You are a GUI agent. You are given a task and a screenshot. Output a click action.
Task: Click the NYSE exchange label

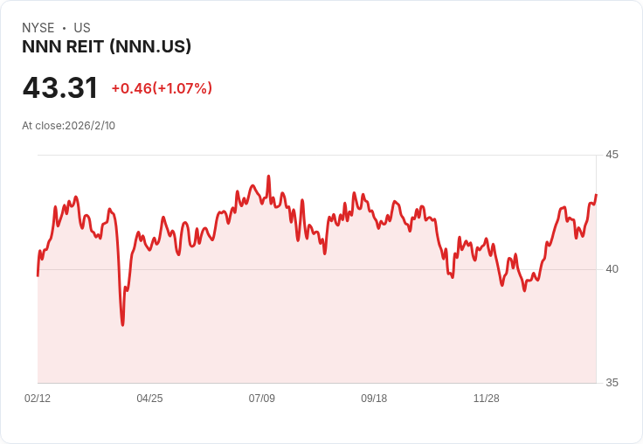[x=38, y=28]
